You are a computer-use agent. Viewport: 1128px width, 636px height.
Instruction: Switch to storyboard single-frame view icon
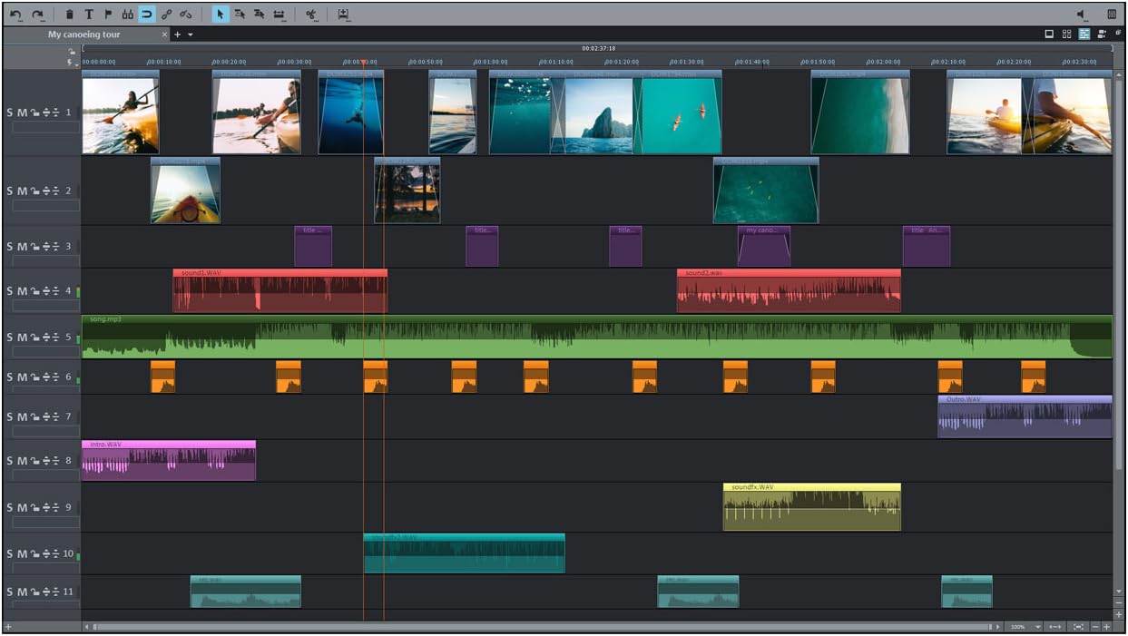pos(1049,34)
